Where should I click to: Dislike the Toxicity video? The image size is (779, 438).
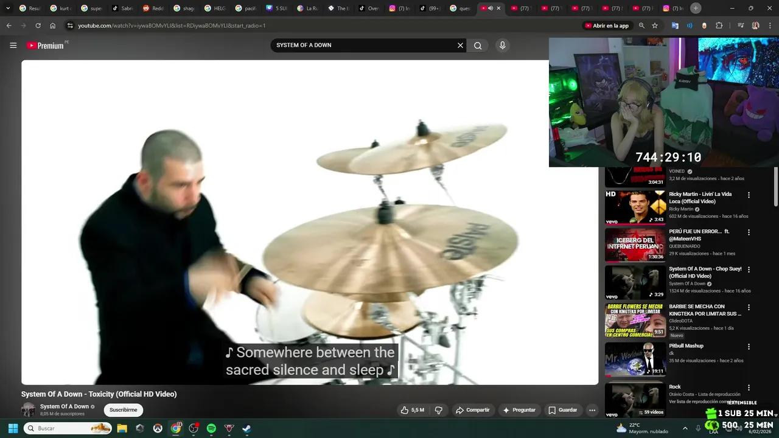point(438,410)
